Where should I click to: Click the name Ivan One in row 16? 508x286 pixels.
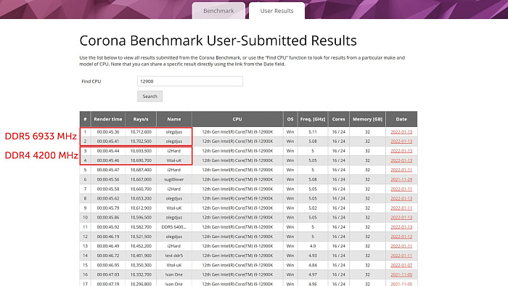(174, 274)
